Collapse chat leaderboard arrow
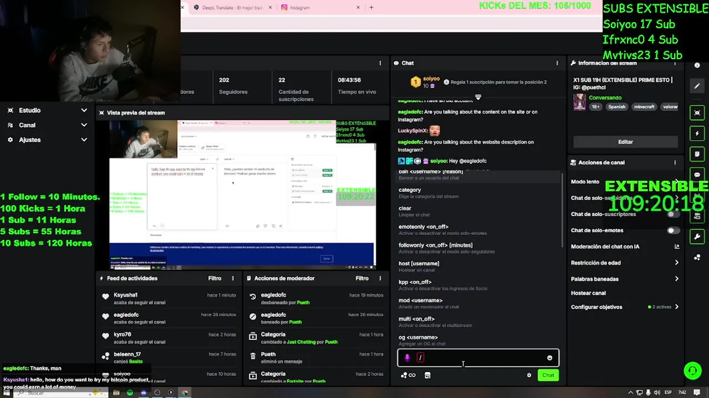709x398 pixels. 478,97
